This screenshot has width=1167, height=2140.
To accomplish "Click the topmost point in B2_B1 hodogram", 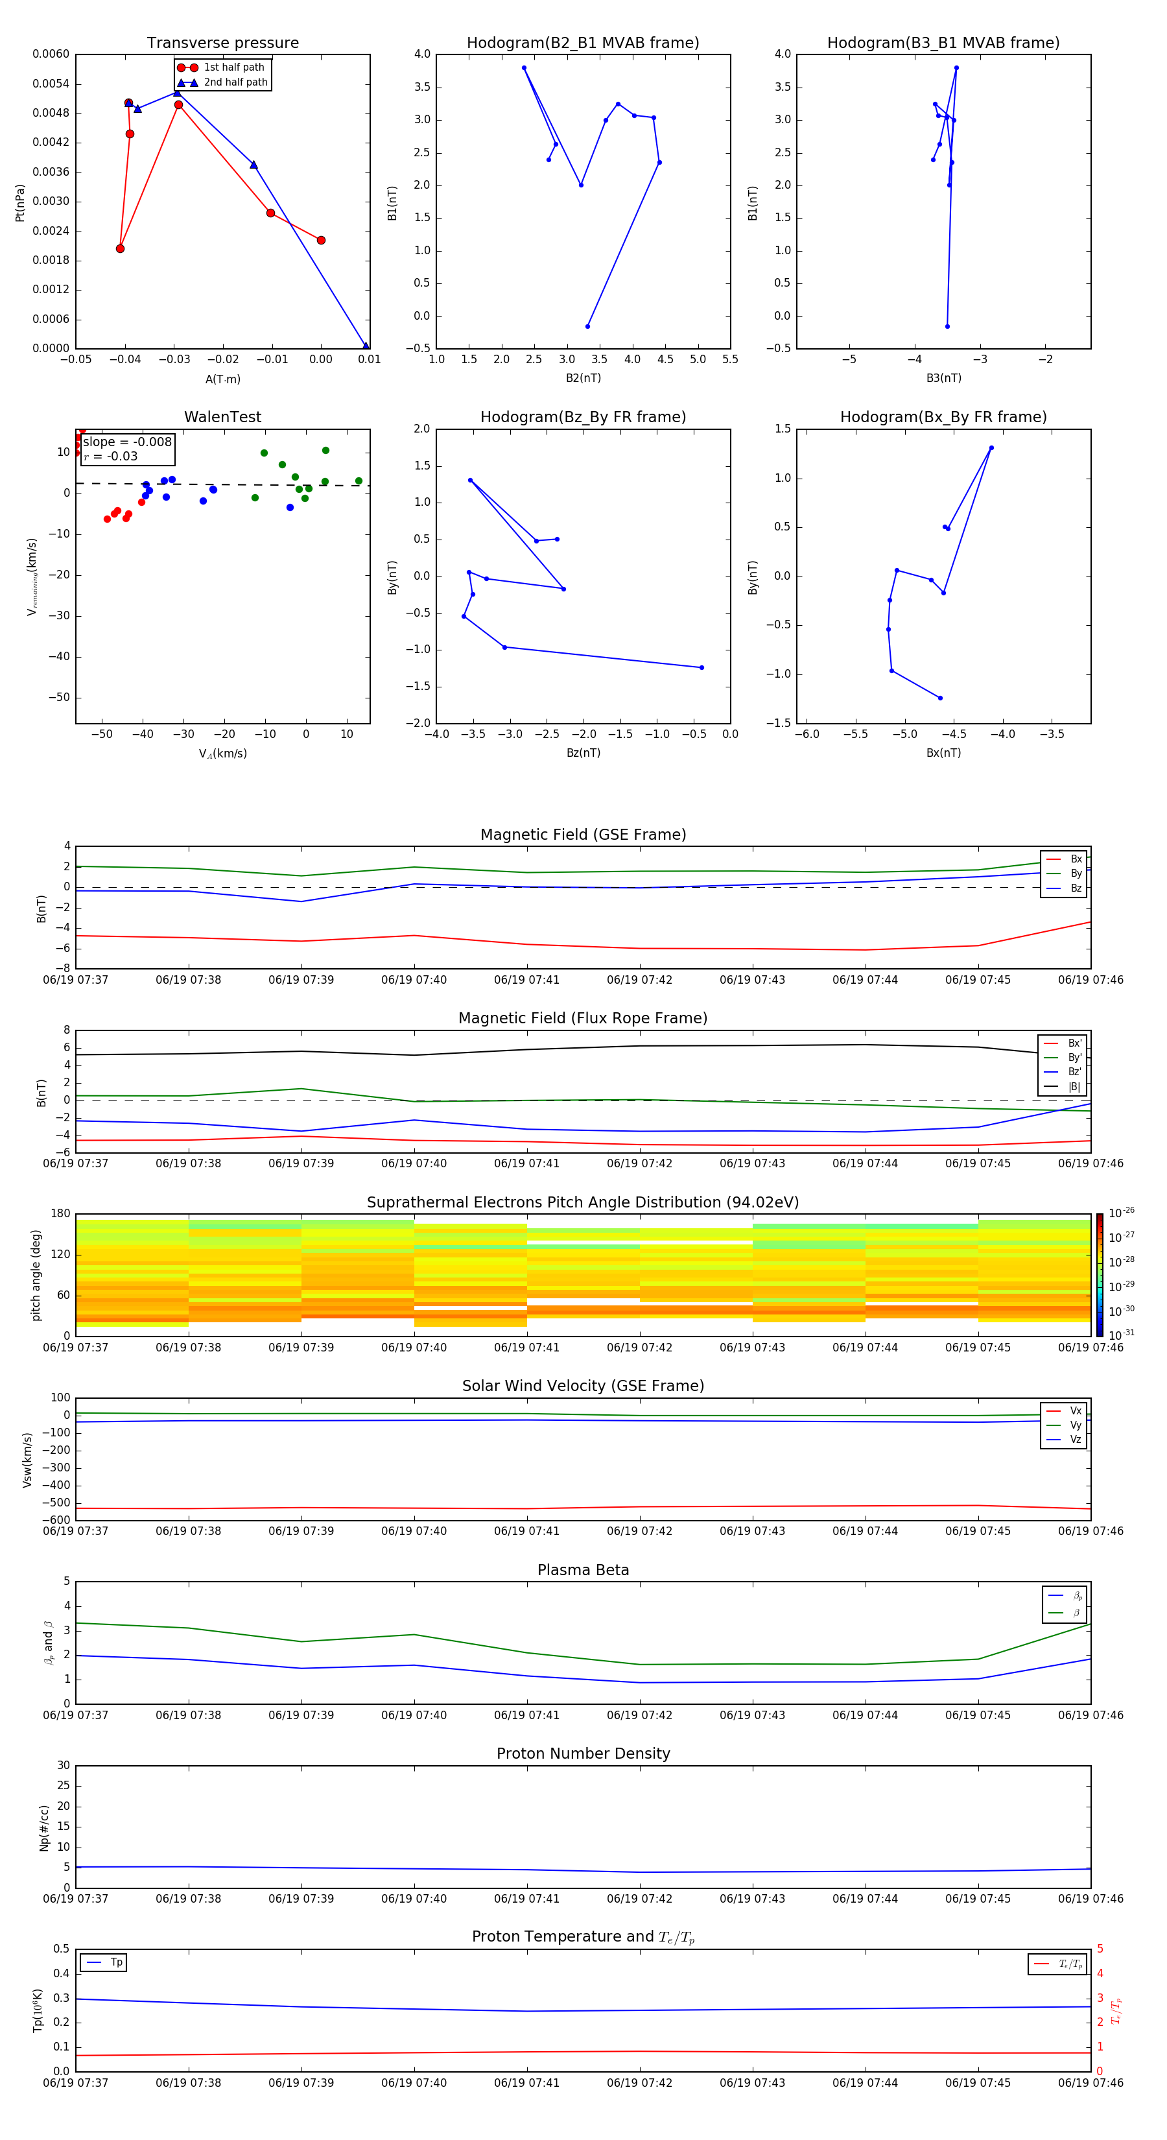I will 524,68.
